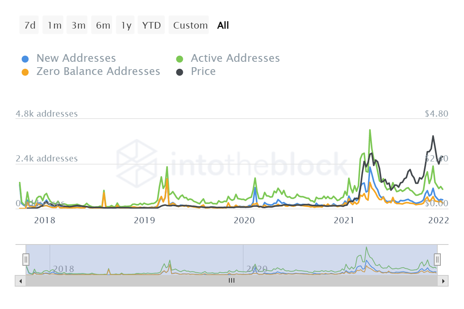464x309 pixels.
Task: Toggle the New Addresses series blue dot
Action: 25,59
